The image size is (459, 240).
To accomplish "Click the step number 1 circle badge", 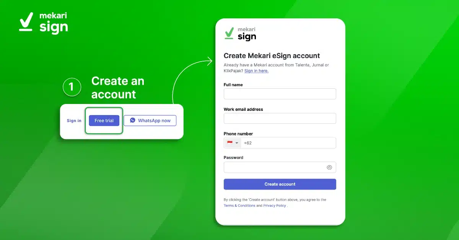I will point(72,87).
